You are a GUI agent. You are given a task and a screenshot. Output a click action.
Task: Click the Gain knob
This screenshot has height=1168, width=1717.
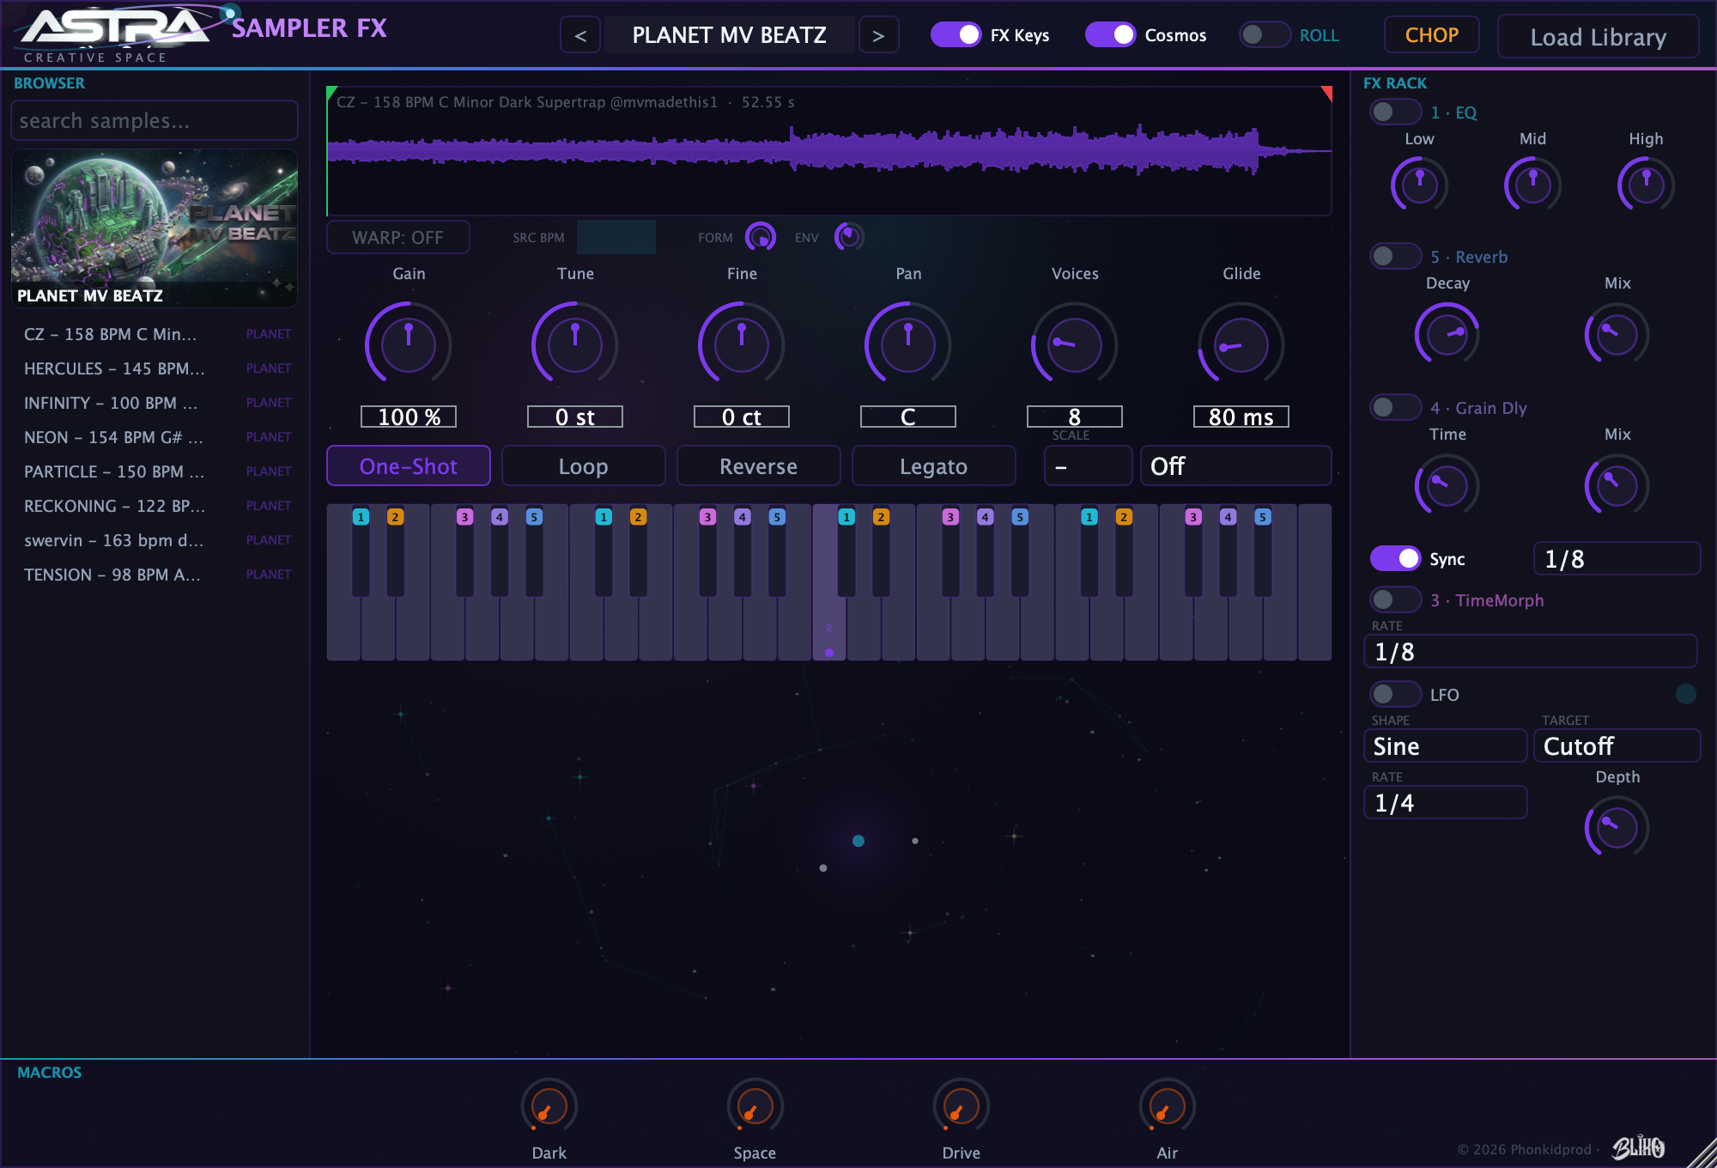tap(409, 344)
